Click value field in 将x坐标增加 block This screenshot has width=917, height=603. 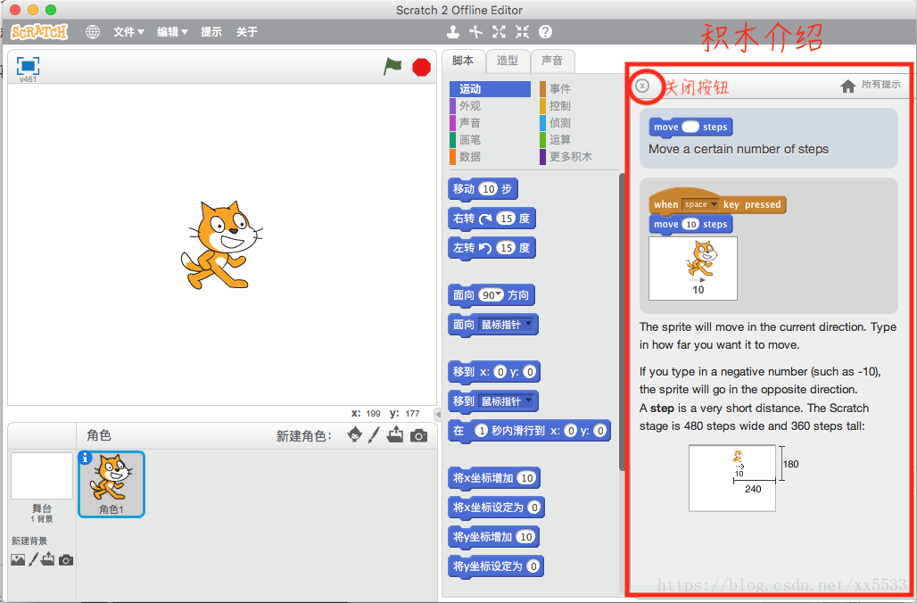[x=527, y=478]
